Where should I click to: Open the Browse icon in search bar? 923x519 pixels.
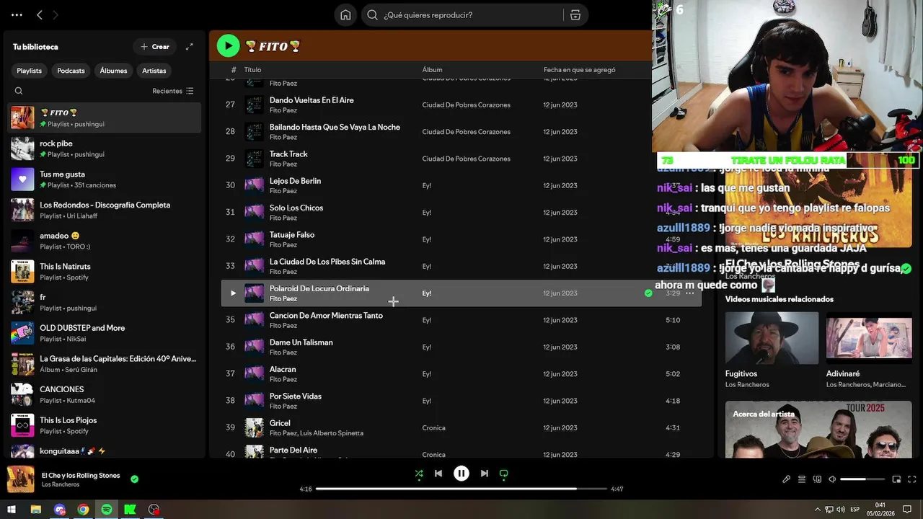[575, 15]
